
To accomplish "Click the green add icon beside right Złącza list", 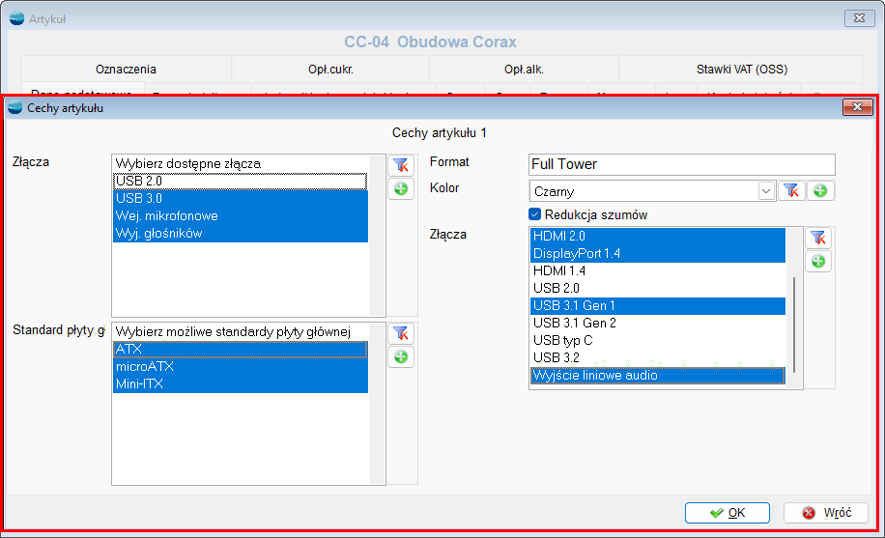I will point(817,262).
